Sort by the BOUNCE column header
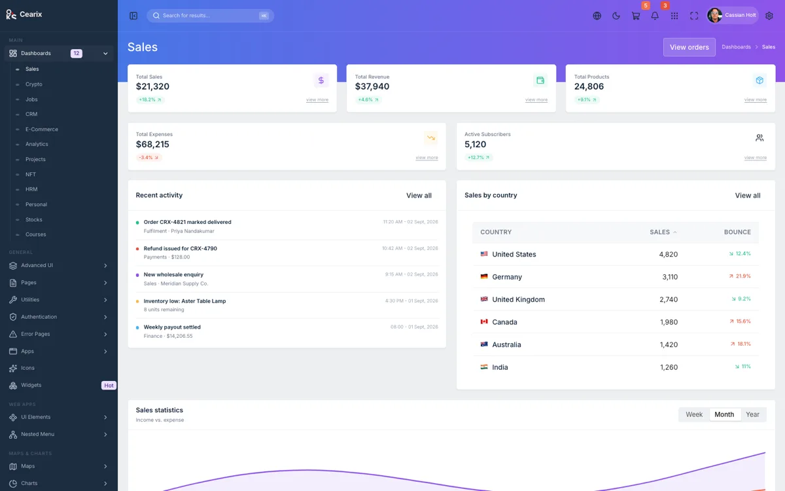Image resolution: width=785 pixels, height=491 pixels. point(737,232)
